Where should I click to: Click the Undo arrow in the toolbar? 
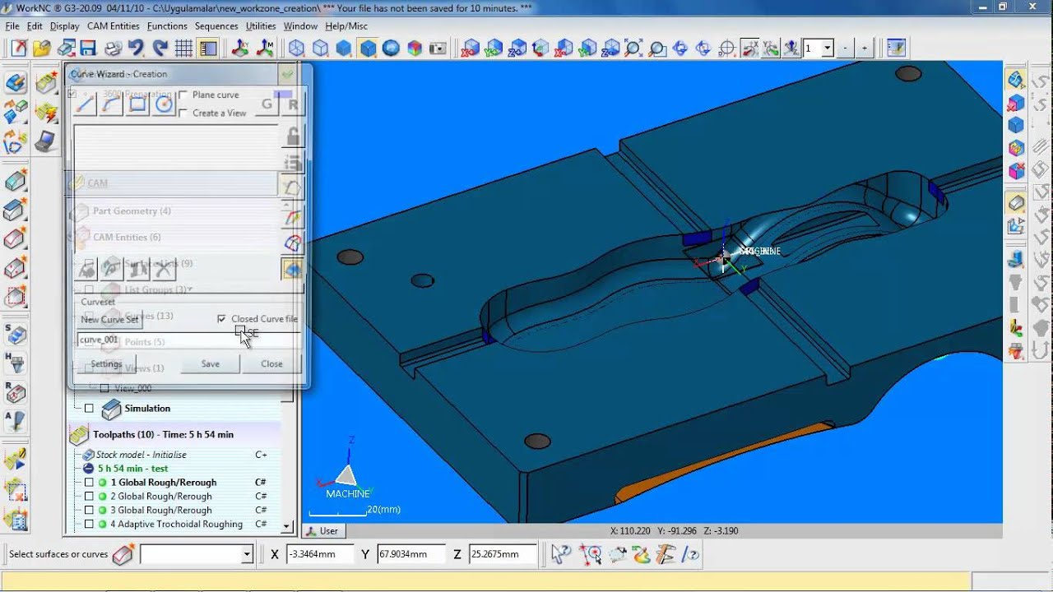pyautogui.click(x=136, y=49)
